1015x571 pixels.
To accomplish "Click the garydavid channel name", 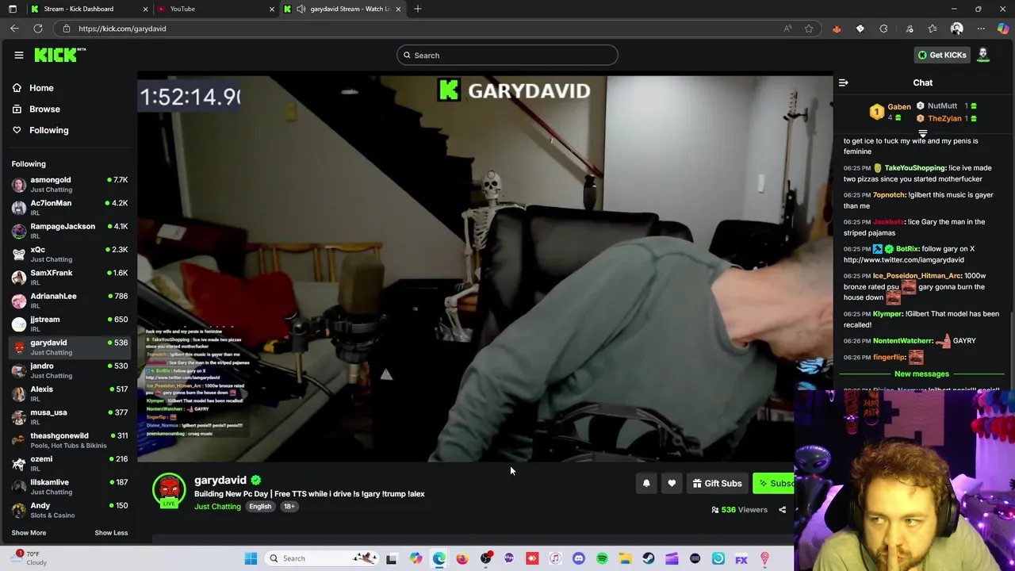I will pyautogui.click(x=220, y=480).
